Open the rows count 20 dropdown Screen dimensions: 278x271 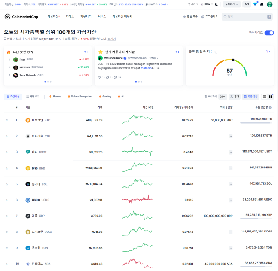click(222, 97)
